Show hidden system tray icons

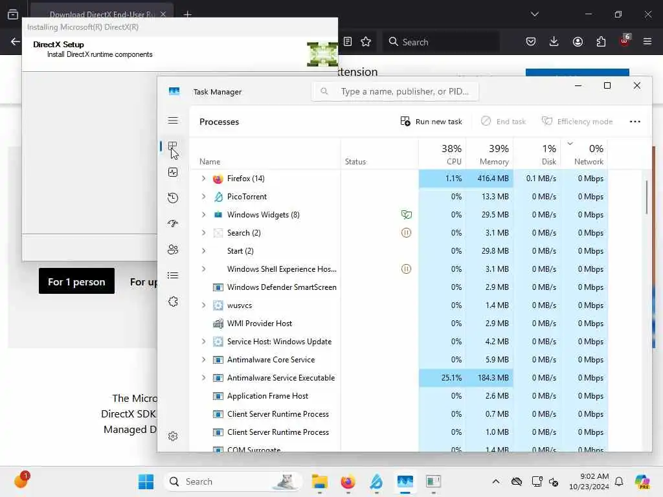pyautogui.click(x=495, y=481)
